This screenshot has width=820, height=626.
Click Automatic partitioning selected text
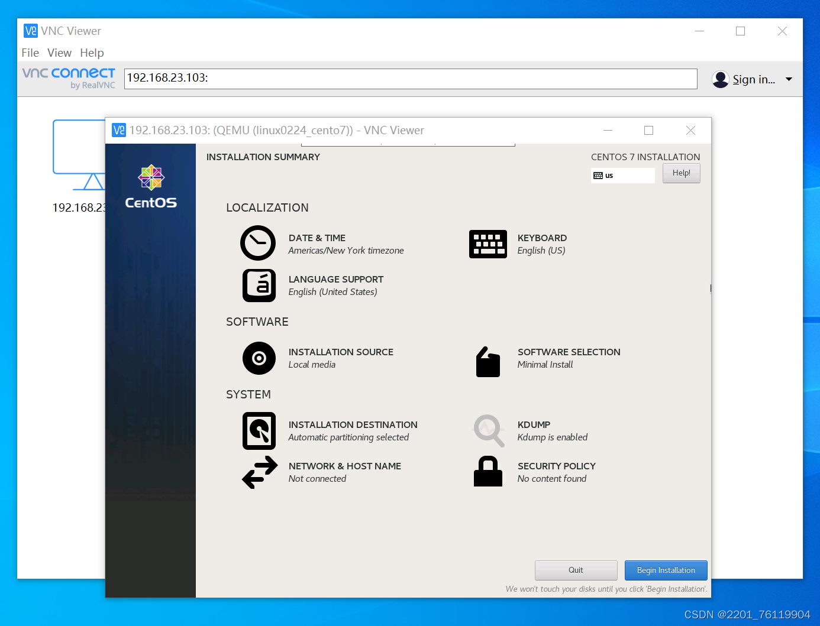tap(348, 437)
